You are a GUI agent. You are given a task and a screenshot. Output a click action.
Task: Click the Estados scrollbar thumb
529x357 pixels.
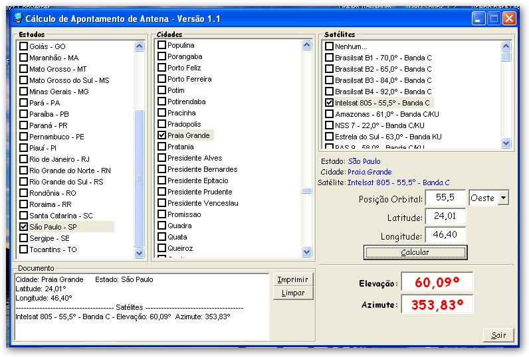click(x=140, y=178)
